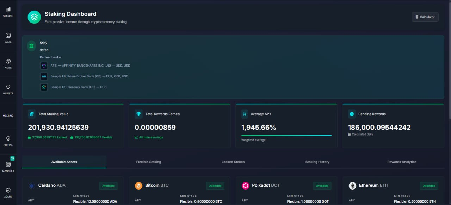Click the green Staking Dashboard layers logo

(x=34, y=17)
